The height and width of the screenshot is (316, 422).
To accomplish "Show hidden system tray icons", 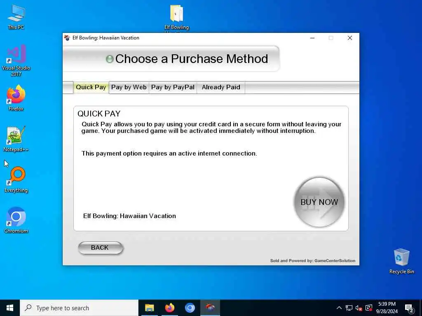I will tap(339, 308).
